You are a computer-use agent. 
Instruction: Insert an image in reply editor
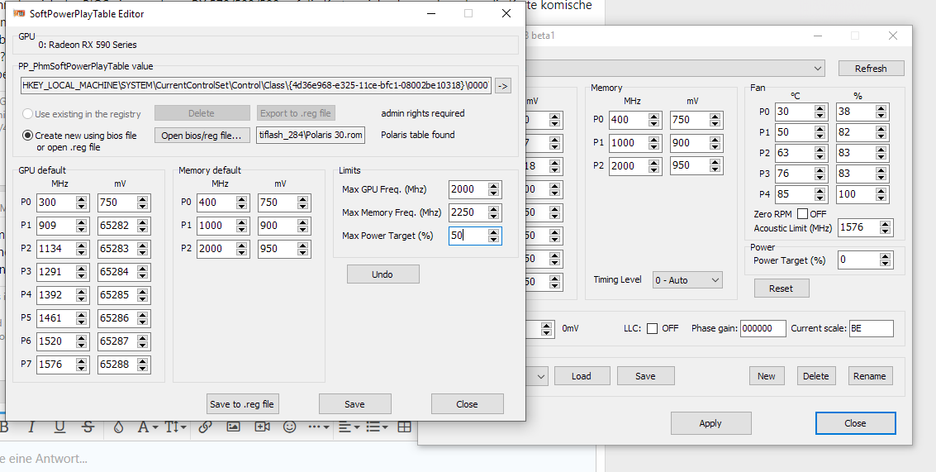pos(234,427)
